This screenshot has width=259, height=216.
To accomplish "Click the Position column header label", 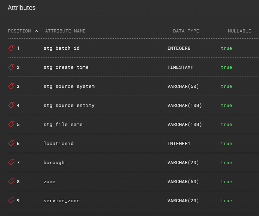I will pyautogui.click(x=19, y=31).
